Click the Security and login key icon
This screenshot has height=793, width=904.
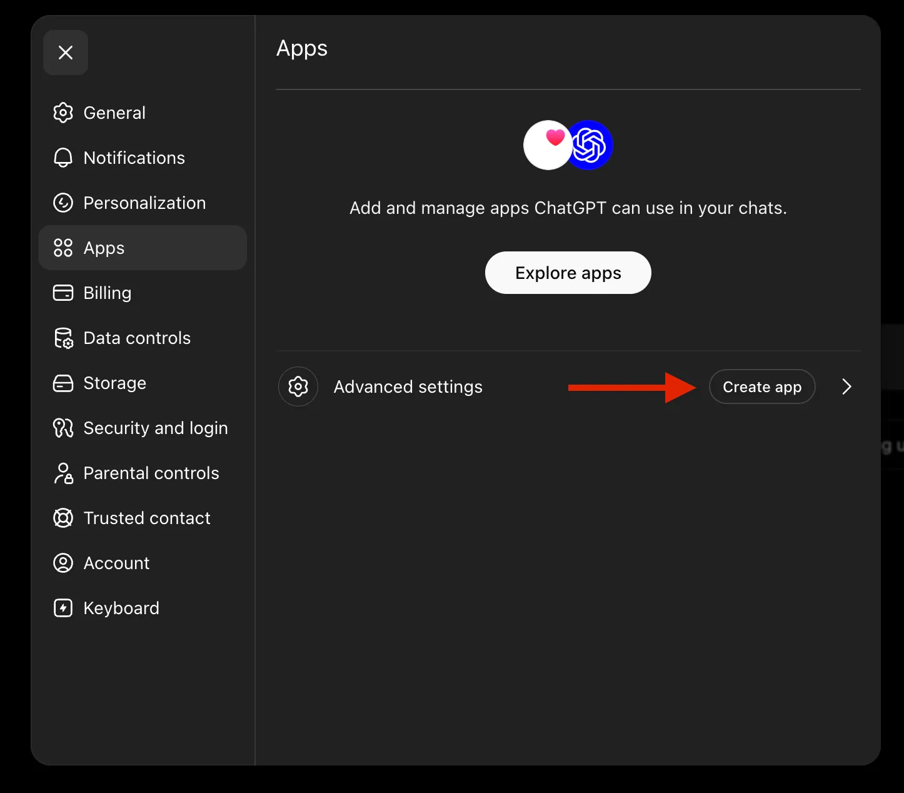63,428
